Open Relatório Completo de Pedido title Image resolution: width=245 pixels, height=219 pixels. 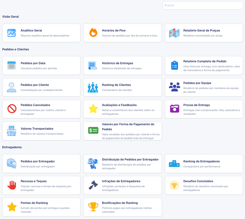click(205, 61)
